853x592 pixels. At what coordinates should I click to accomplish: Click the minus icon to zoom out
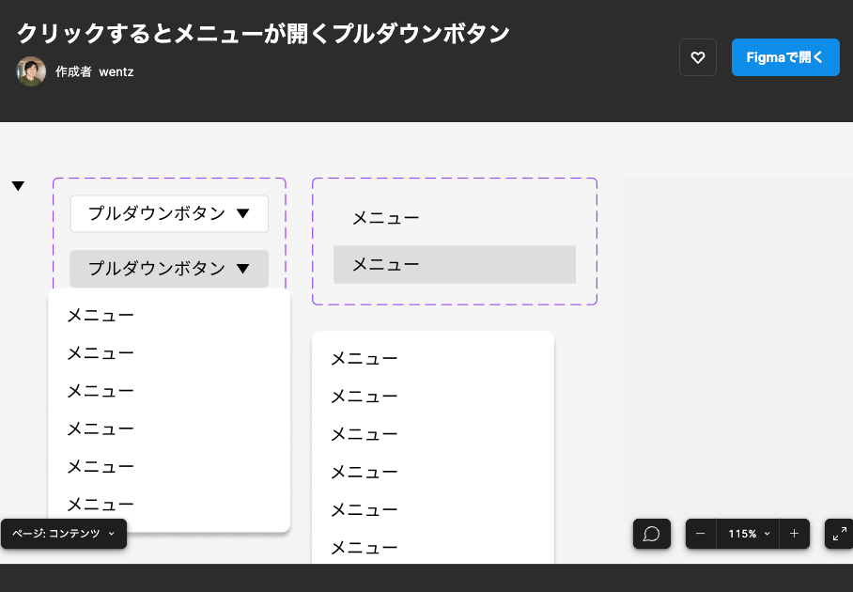tap(700, 534)
